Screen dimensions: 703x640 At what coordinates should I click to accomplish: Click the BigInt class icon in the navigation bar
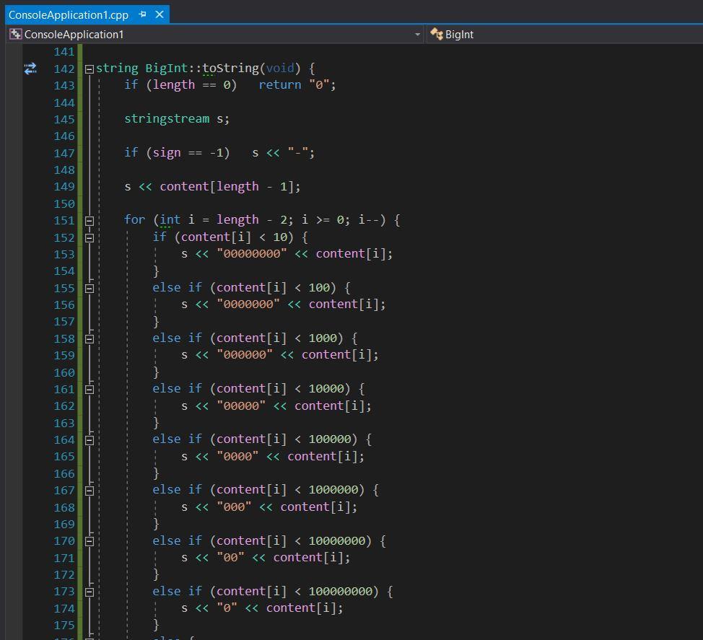click(x=436, y=34)
